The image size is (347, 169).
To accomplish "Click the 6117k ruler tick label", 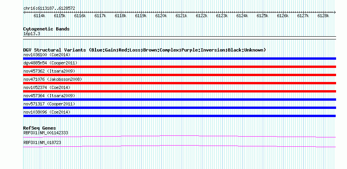I will (100, 16).
